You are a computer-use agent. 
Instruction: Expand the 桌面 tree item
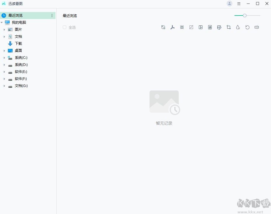click(x=4, y=50)
